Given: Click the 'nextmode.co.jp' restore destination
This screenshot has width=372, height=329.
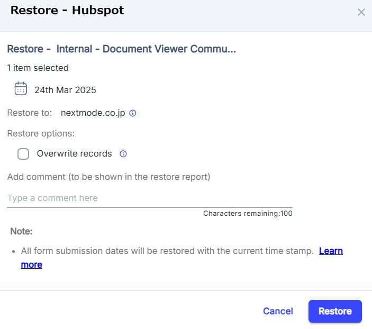Looking at the screenshot, I should click(x=93, y=113).
